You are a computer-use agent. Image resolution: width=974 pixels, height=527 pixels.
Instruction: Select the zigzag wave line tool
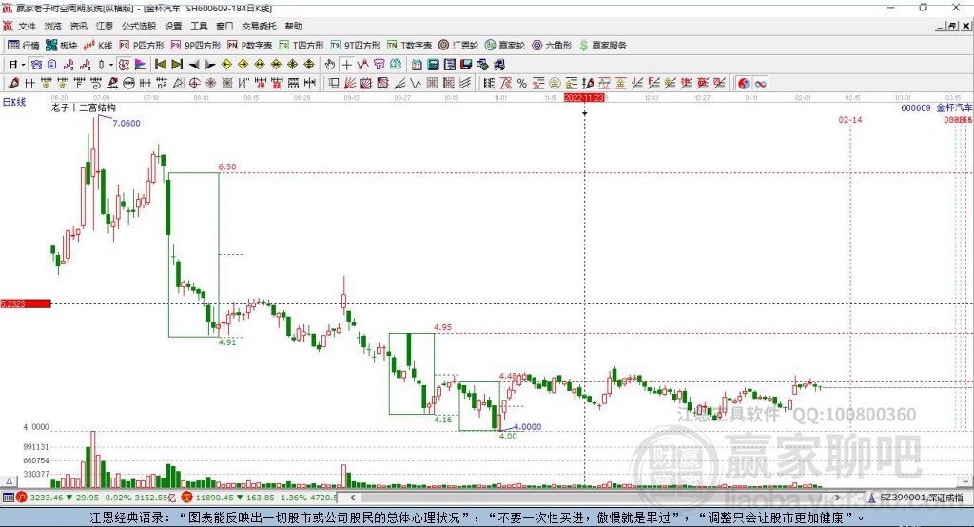416,84
